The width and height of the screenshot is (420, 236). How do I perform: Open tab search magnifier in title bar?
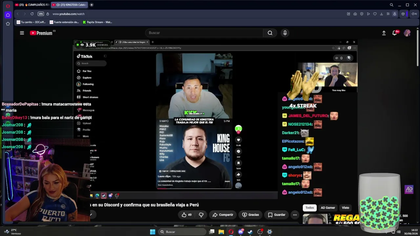(x=391, y=5)
